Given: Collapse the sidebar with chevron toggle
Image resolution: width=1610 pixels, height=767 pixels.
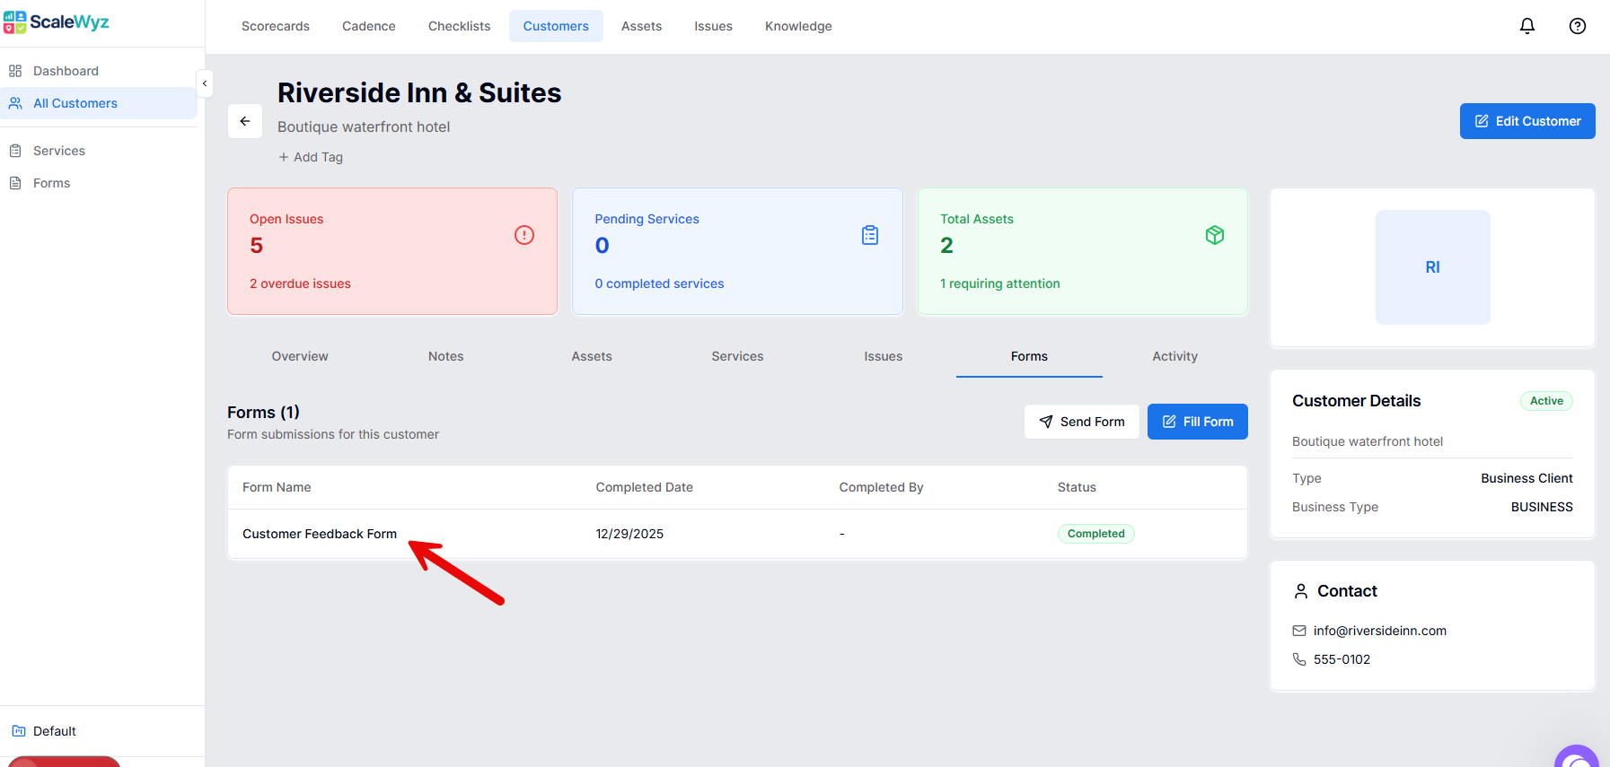Looking at the screenshot, I should click(205, 83).
